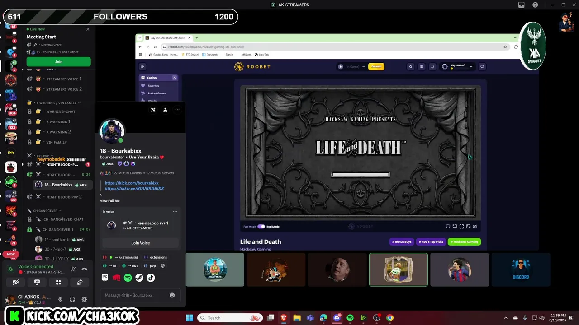Disconnect from voice with hang-up icon
Screen dimensions: 579x325
84,269
